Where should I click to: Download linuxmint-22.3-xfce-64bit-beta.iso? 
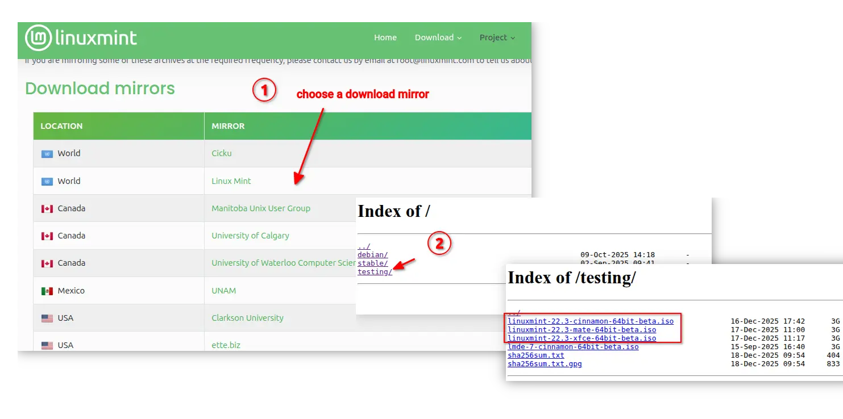[582, 338]
